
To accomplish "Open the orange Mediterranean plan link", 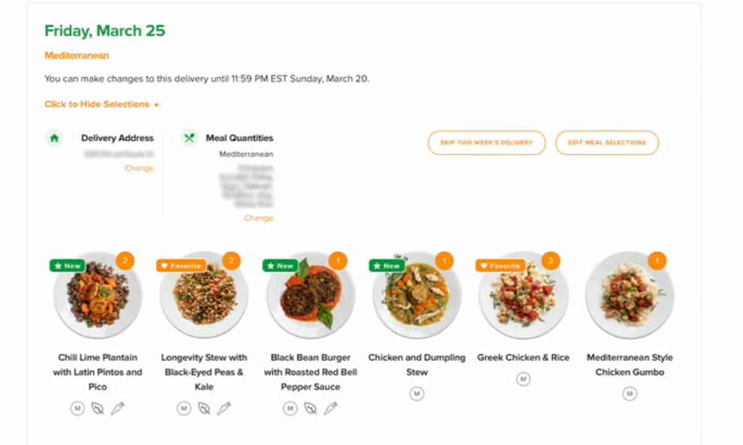I will coord(77,55).
